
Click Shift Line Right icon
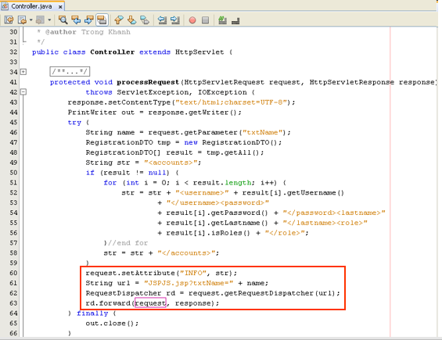click(x=175, y=20)
